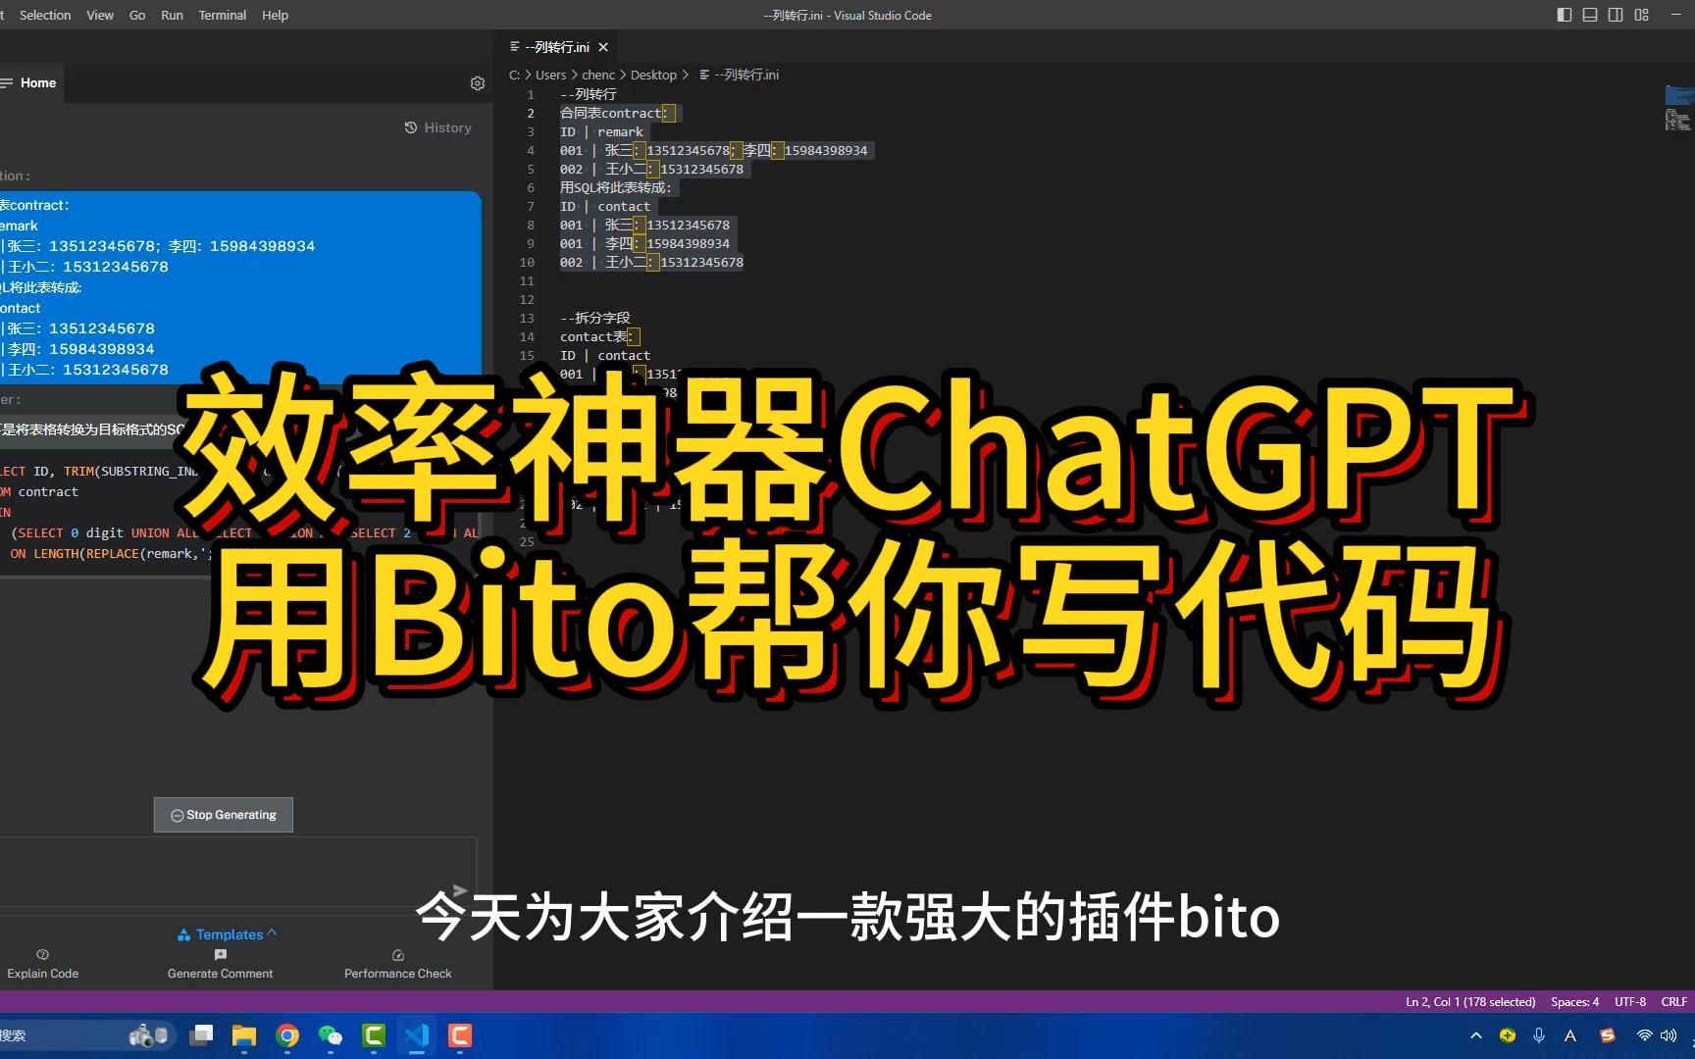Image resolution: width=1695 pixels, height=1059 pixels.
Task: Open the Bito Home tab
Action: pyautogui.click(x=29, y=83)
